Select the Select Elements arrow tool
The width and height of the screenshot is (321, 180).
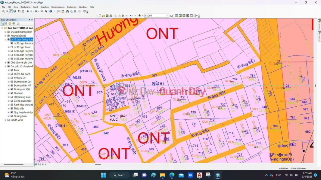46,11
